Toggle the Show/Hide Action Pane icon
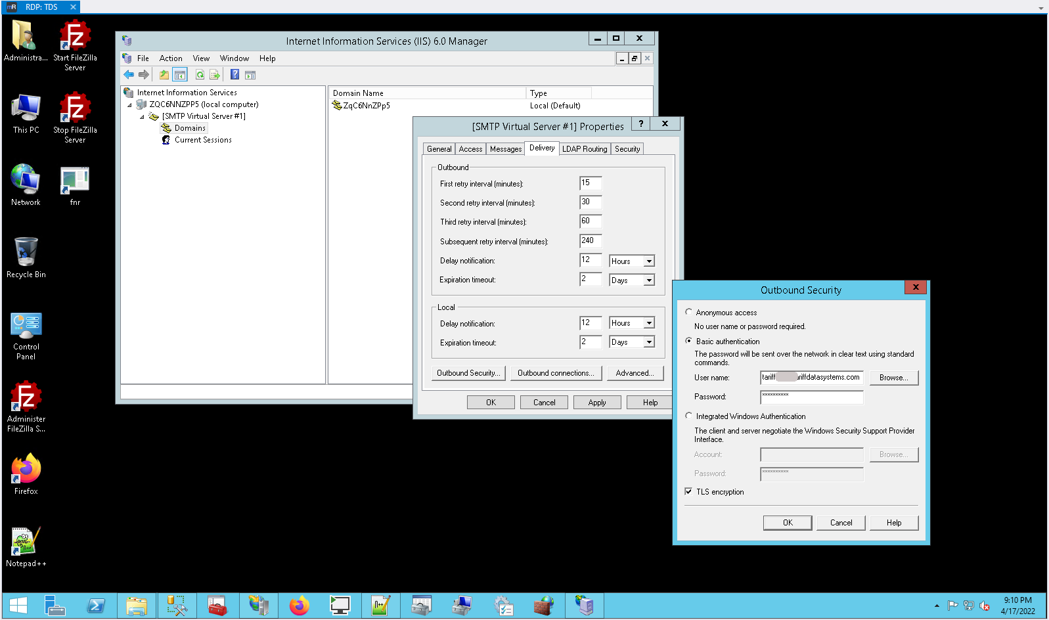1049x620 pixels. click(x=250, y=75)
